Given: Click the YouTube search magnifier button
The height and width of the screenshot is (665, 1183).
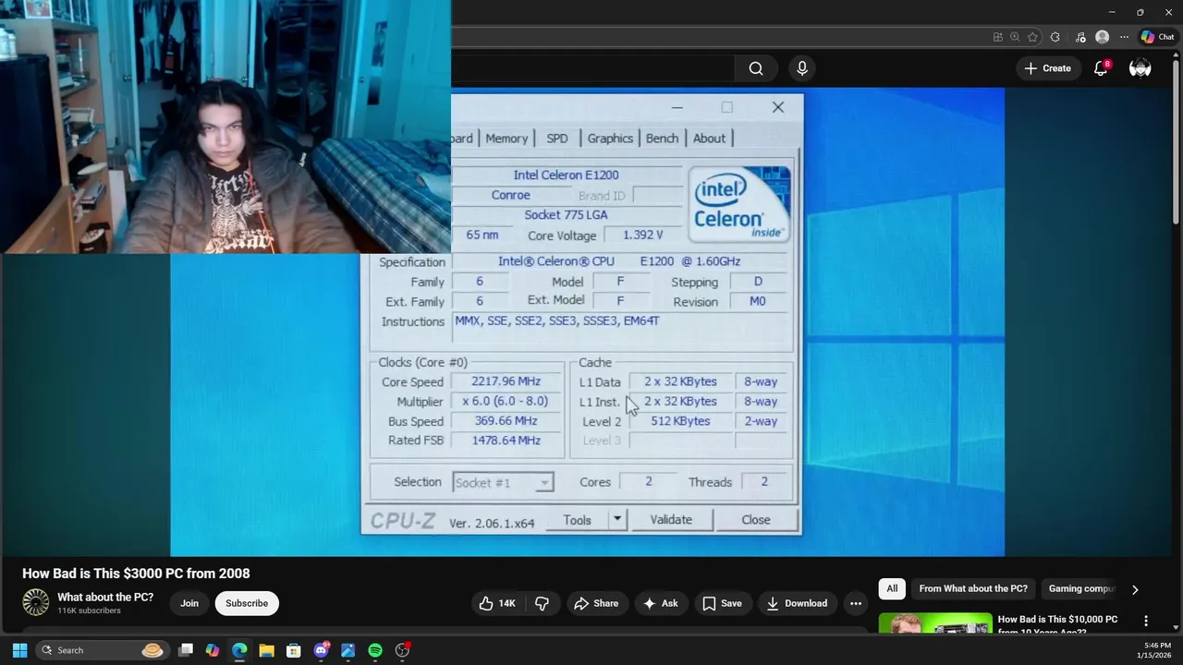Looking at the screenshot, I should pos(756,68).
